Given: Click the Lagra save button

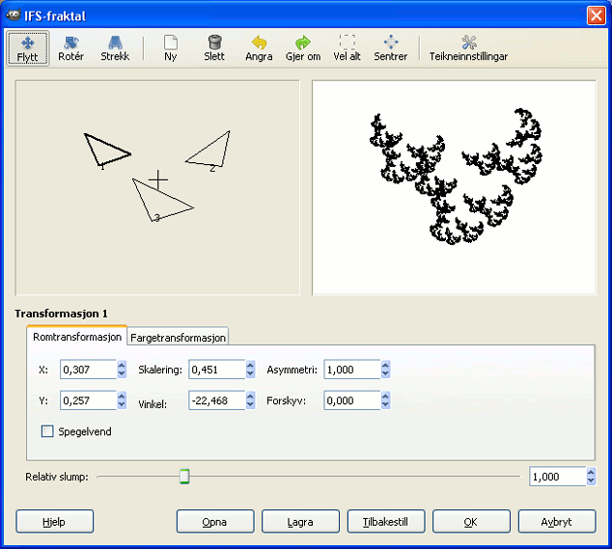Looking at the screenshot, I should click(x=300, y=522).
